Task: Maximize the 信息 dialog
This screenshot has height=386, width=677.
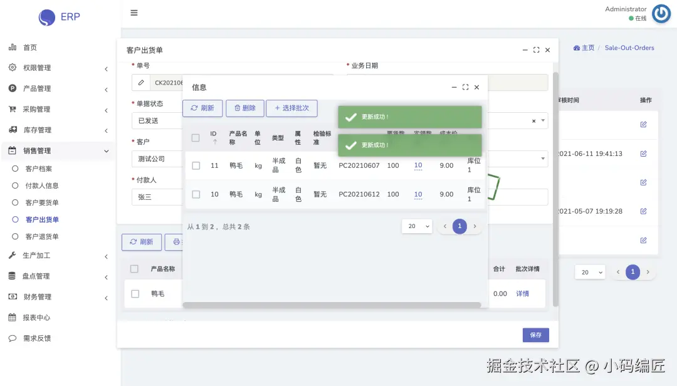Action: pyautogui.click(x=465, y=87)
